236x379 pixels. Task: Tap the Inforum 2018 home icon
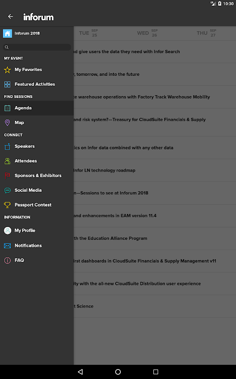point(8,33)
